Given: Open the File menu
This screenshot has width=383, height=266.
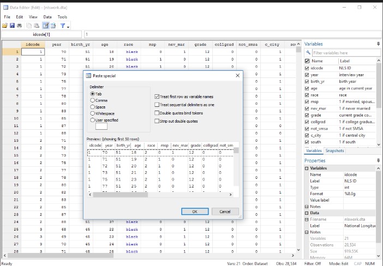Looking at the screenshot, I should point(7,17).
